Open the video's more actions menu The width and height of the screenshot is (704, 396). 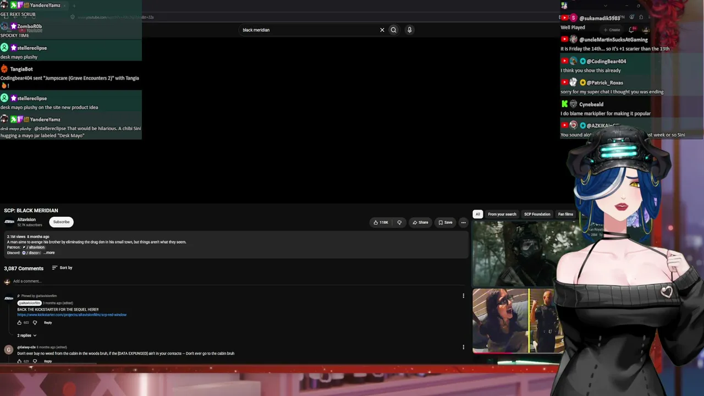[463, 222]
